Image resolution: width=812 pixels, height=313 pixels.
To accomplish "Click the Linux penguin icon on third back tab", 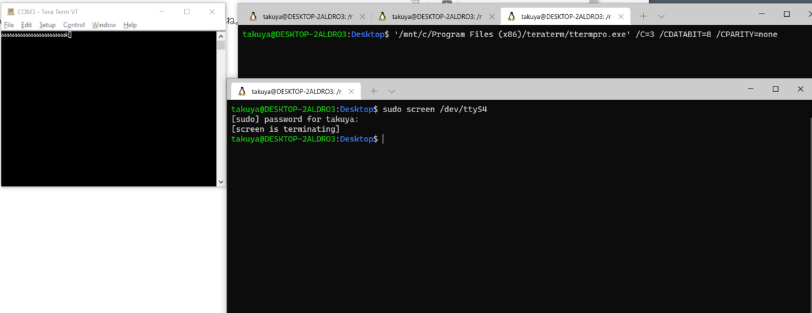I will pyautogui.click(x=512, y=17).
